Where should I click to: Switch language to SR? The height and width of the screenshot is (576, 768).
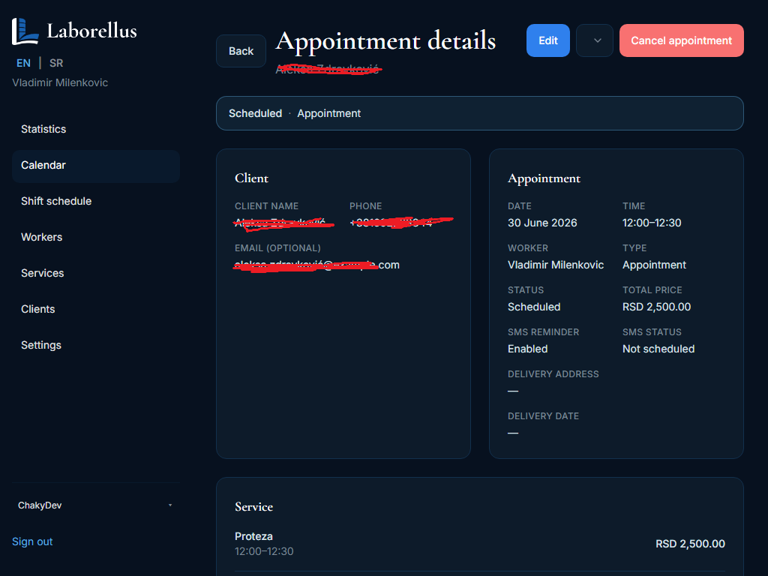56,63
